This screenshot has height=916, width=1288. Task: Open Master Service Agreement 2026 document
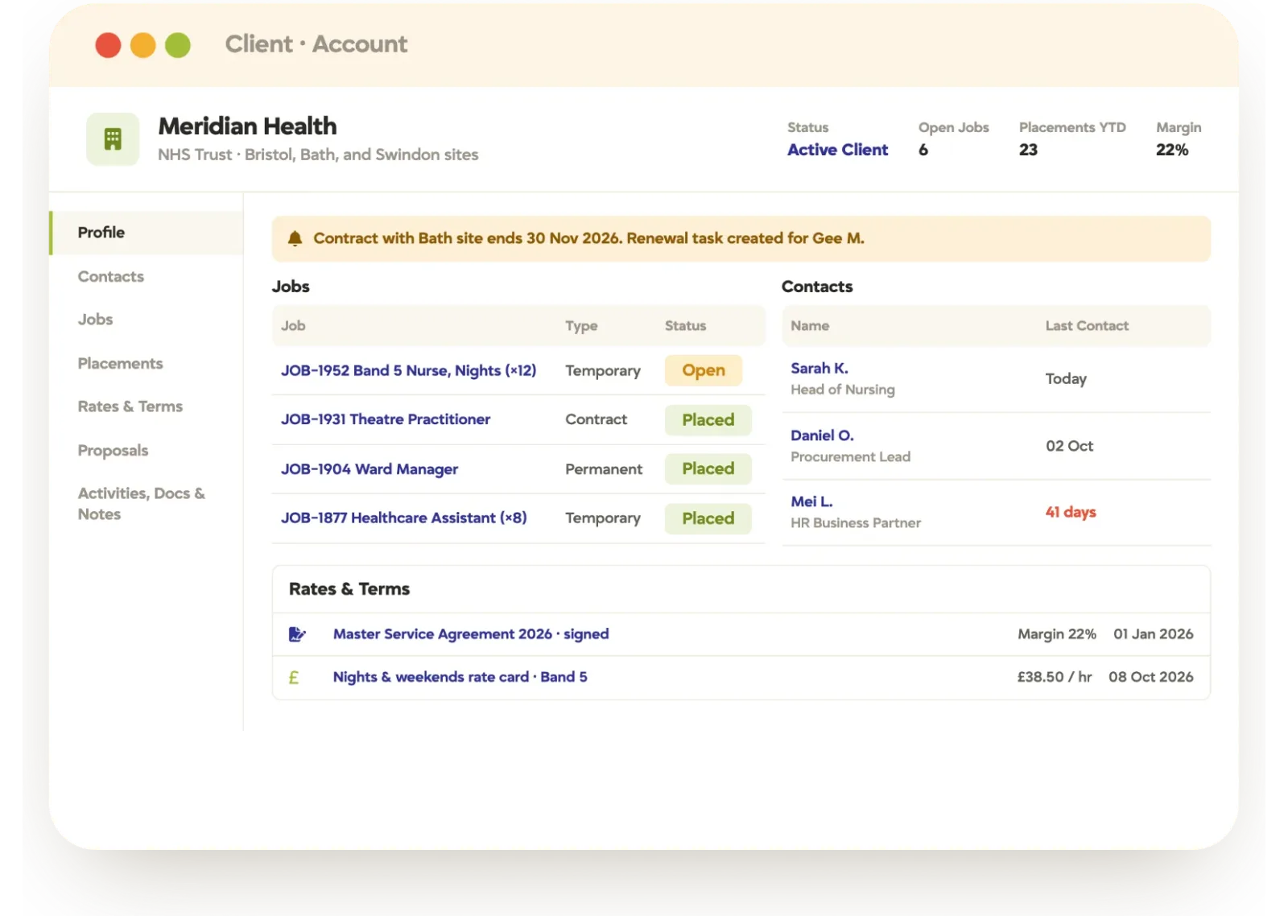click(x=471, y=634)
